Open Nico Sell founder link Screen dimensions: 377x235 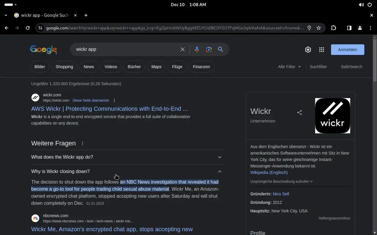click(x=281, y=194)
